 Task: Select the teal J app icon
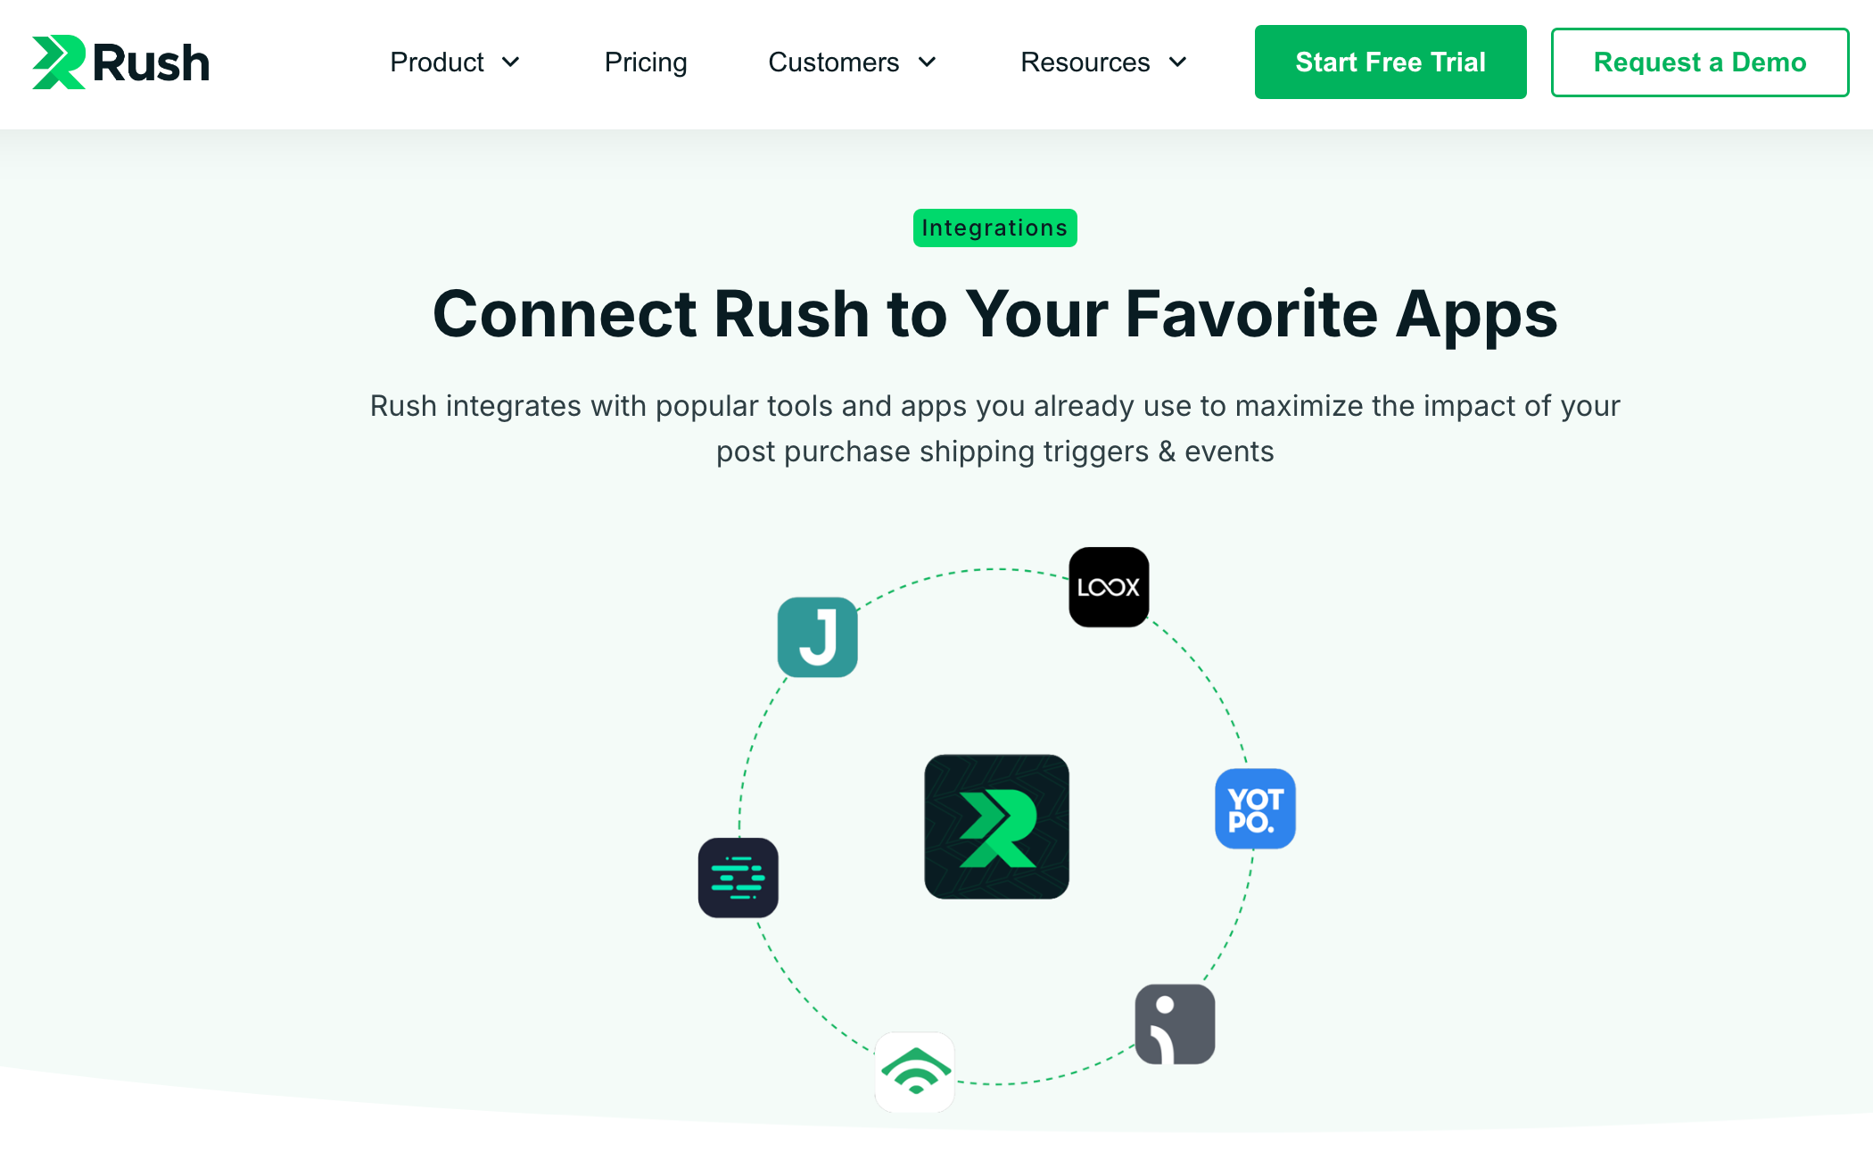(x=818, y=637)
